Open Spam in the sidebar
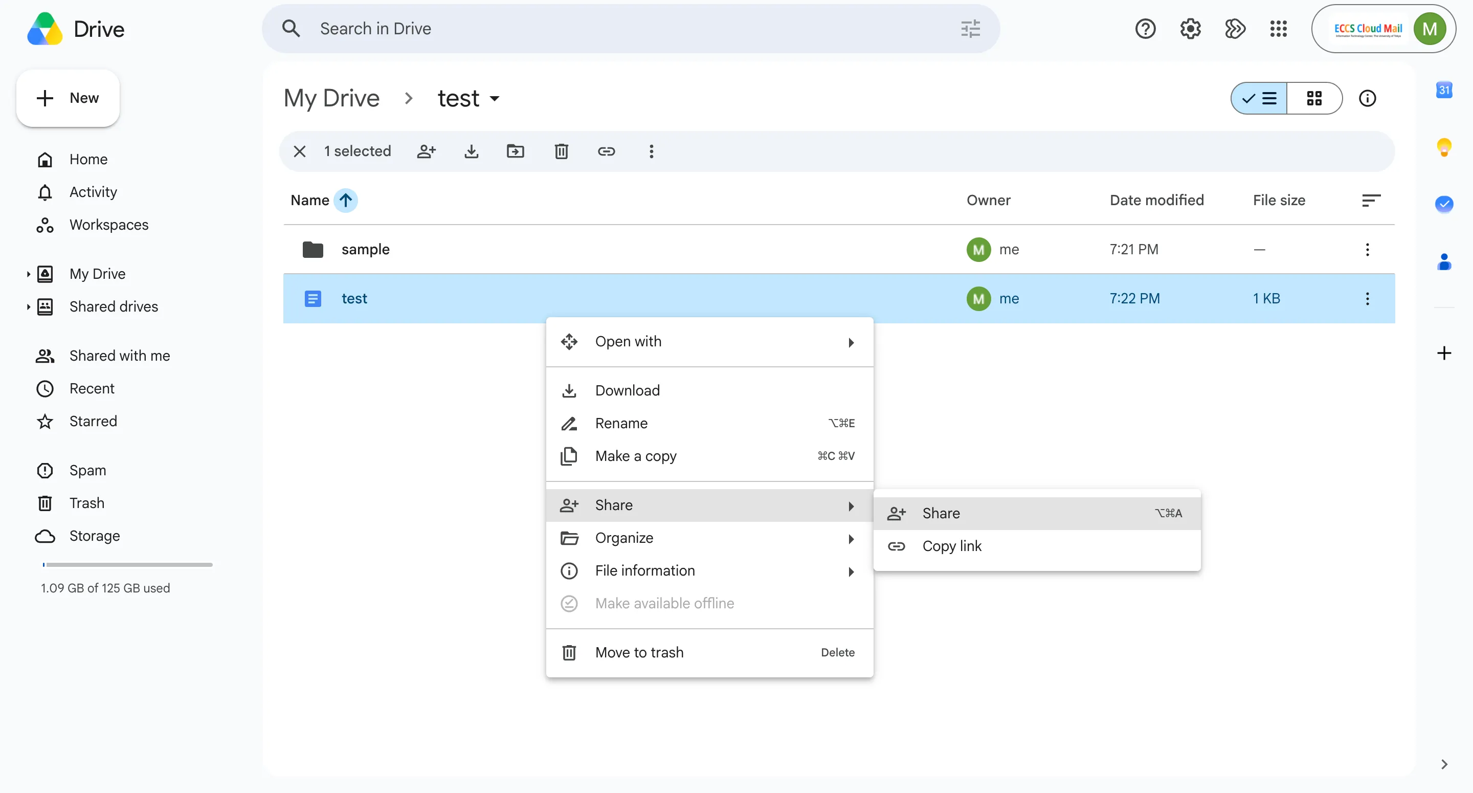The width and height of the screenshot is (1473, 793). pos(87,470)
